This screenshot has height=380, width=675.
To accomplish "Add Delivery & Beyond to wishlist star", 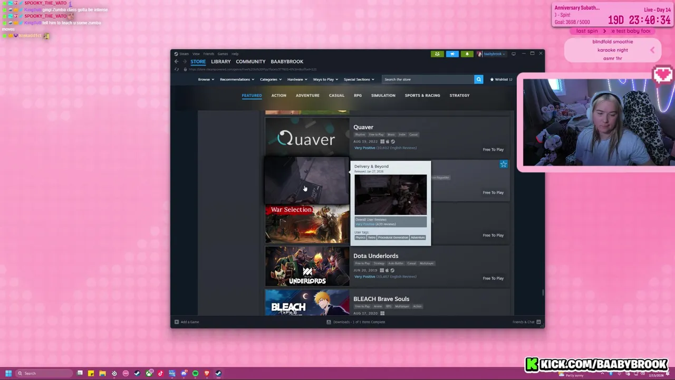I will pyautogui.click(x=504, y=165).
